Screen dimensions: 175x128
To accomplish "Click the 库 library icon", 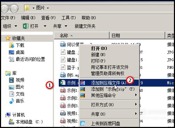I will click(x=8, y=73).
